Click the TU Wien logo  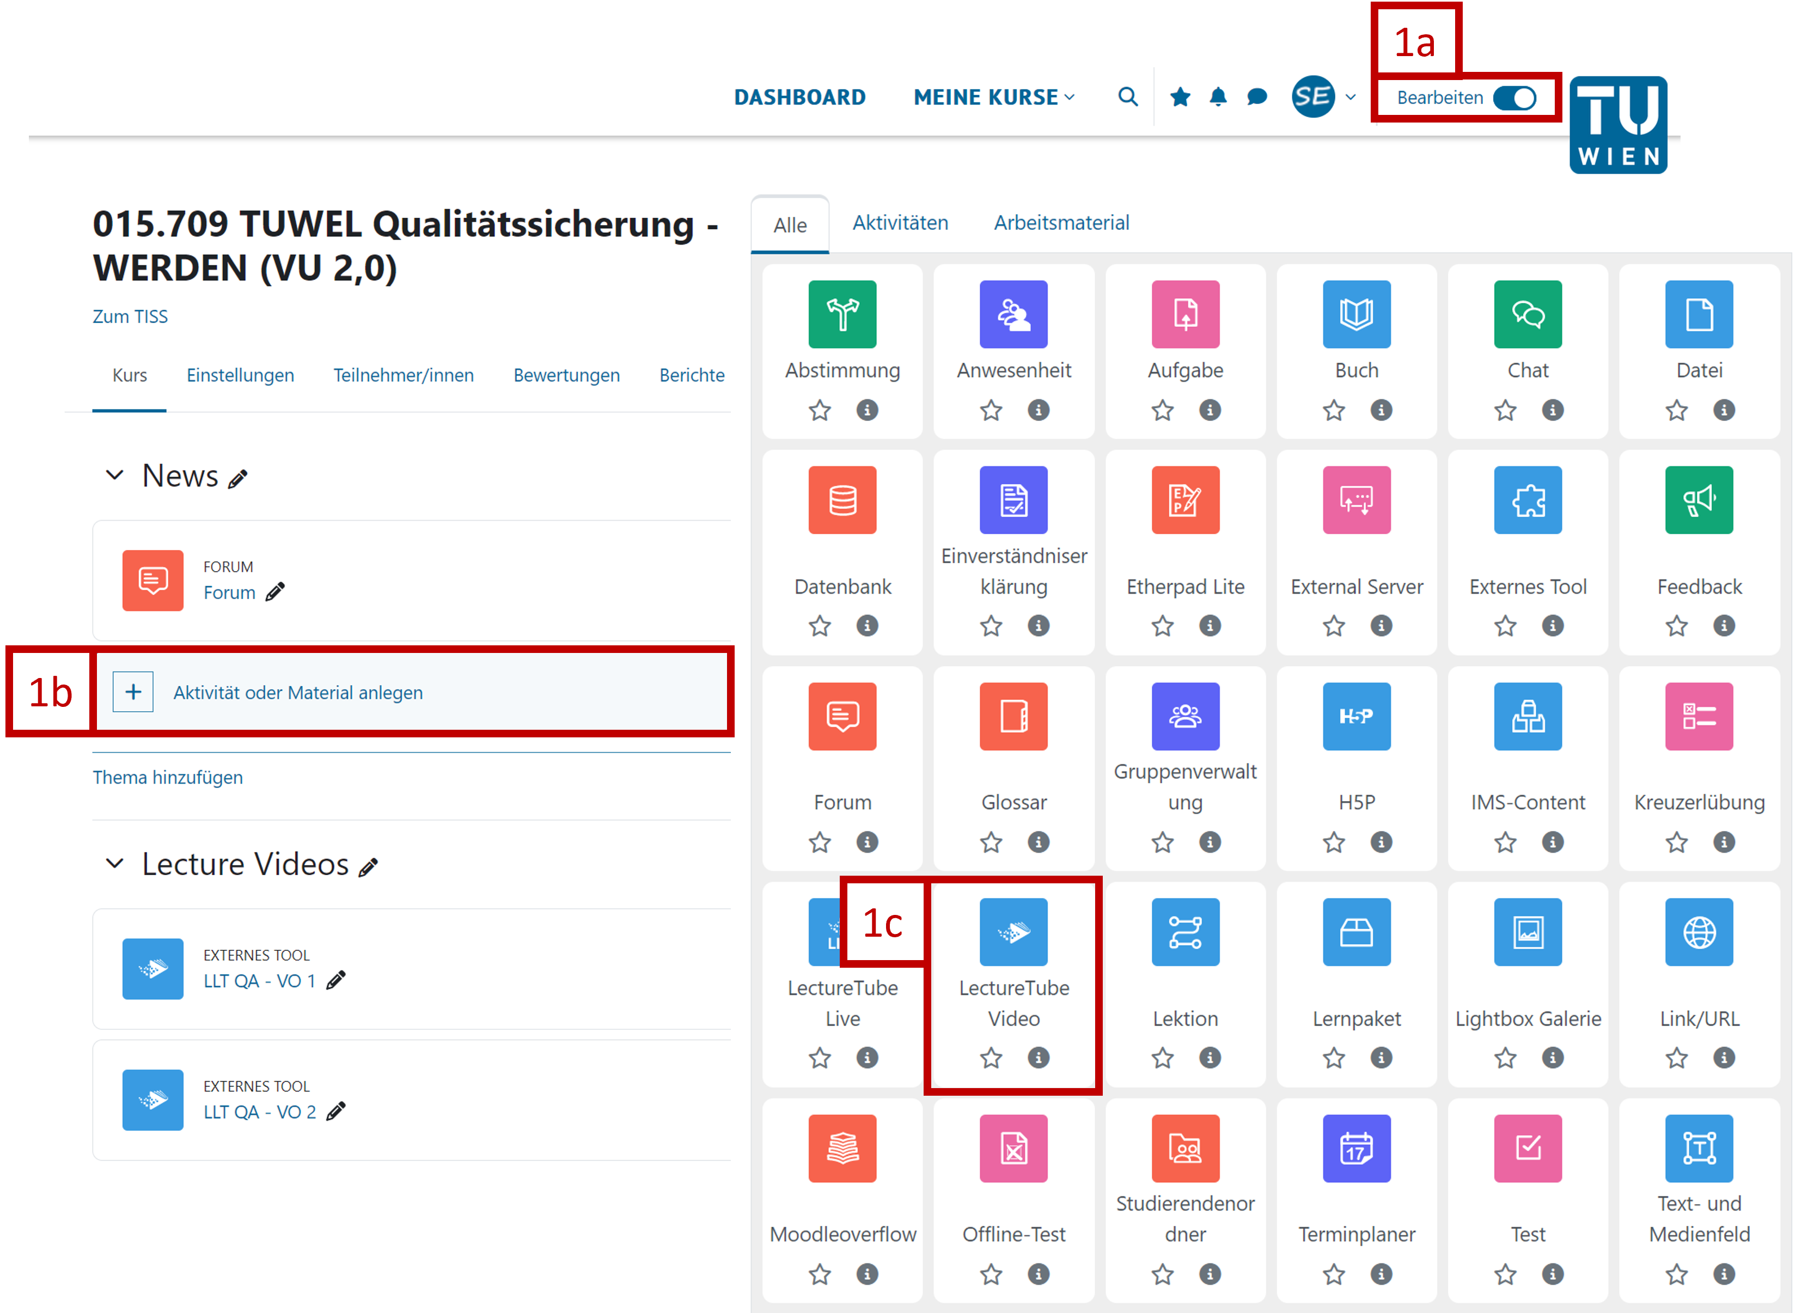click(1618, 125)
